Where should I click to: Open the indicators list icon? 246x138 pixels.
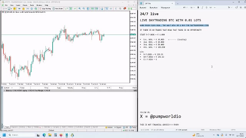(101, 8)
